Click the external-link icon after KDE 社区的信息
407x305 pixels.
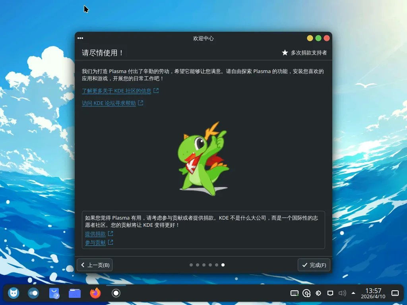click(156, 91)
